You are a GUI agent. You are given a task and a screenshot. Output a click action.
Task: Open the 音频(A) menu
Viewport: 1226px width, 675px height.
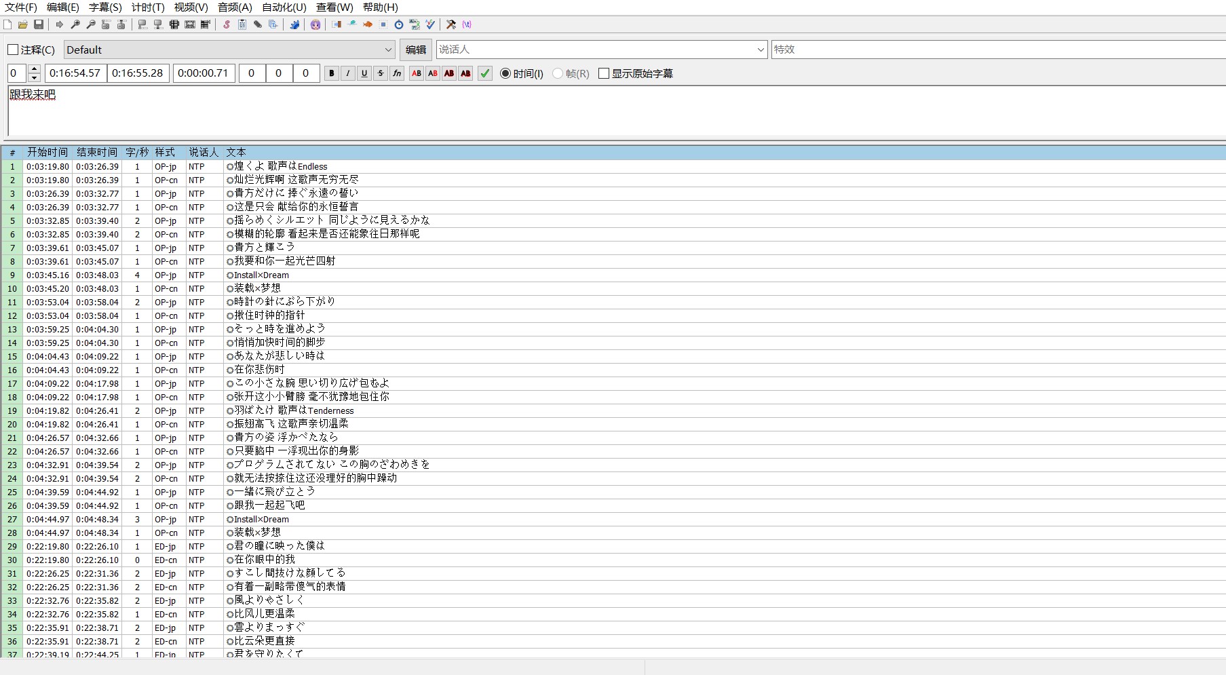(235, 7)
